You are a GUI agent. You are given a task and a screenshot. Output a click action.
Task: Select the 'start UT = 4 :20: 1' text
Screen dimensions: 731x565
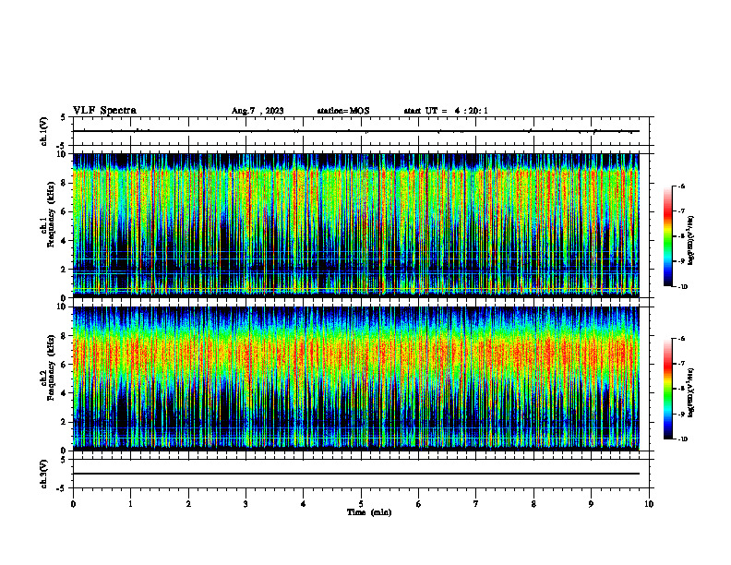click(446, 111)
